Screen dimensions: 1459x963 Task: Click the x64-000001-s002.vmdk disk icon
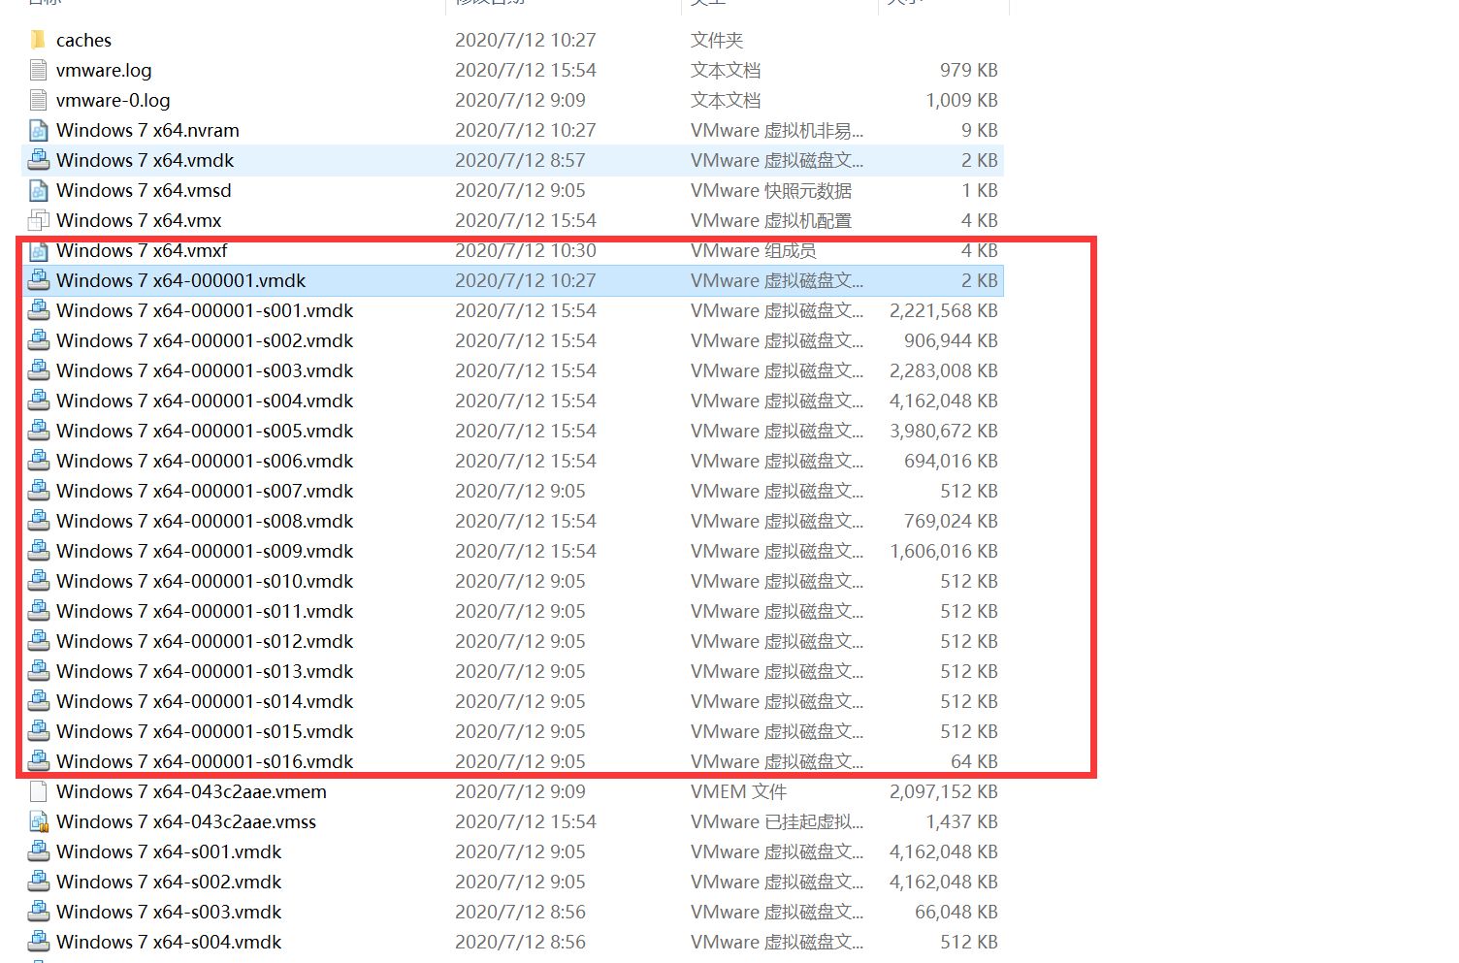point(38,340)
